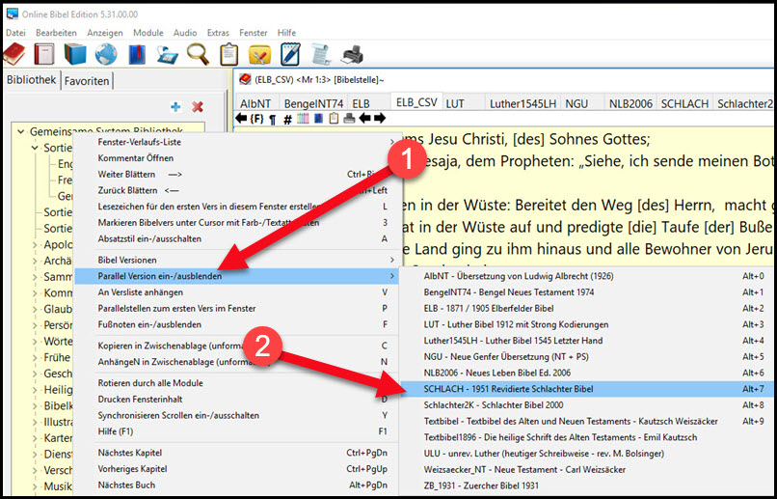The width and height of the screenshot is (777, 499).
Task: Open the red Bible book toolbar icon
Action: pos(14,54)
